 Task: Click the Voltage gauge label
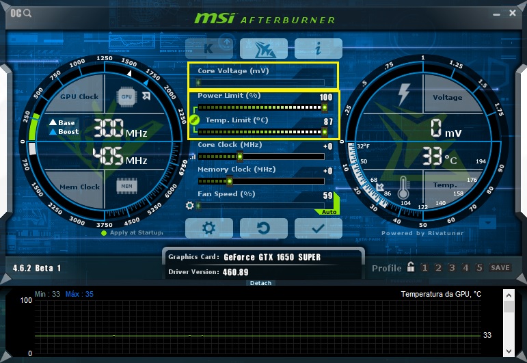[x=447, y=98]
